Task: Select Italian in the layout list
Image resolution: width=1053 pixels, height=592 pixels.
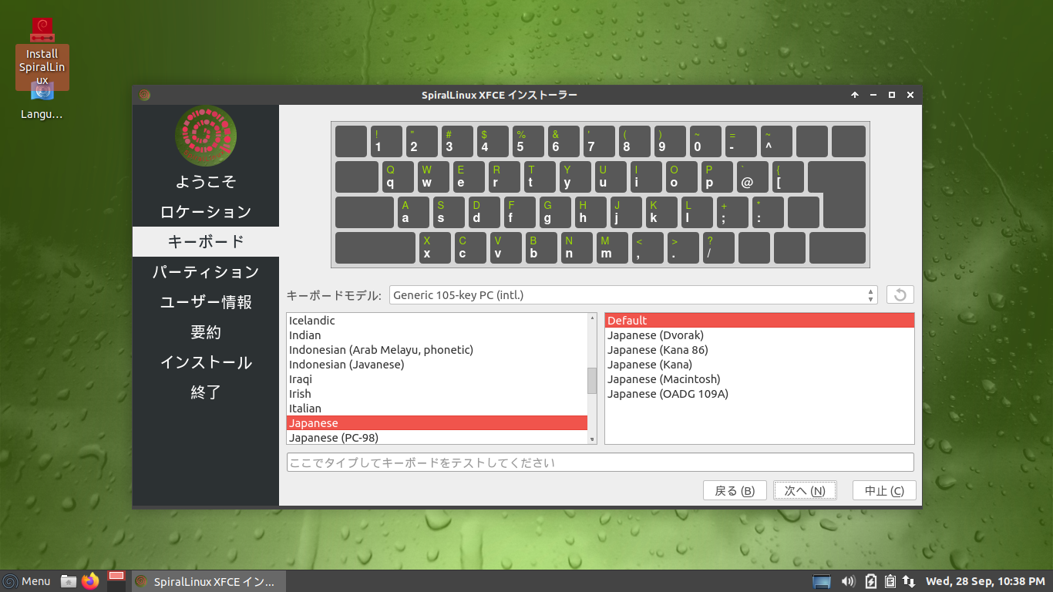Action: [437, 409]
